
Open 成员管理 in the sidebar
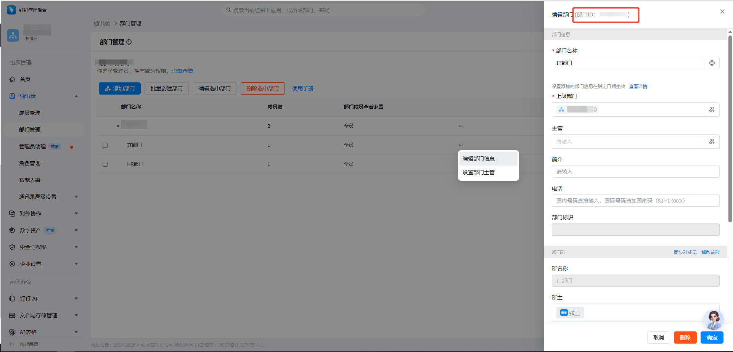30,113
